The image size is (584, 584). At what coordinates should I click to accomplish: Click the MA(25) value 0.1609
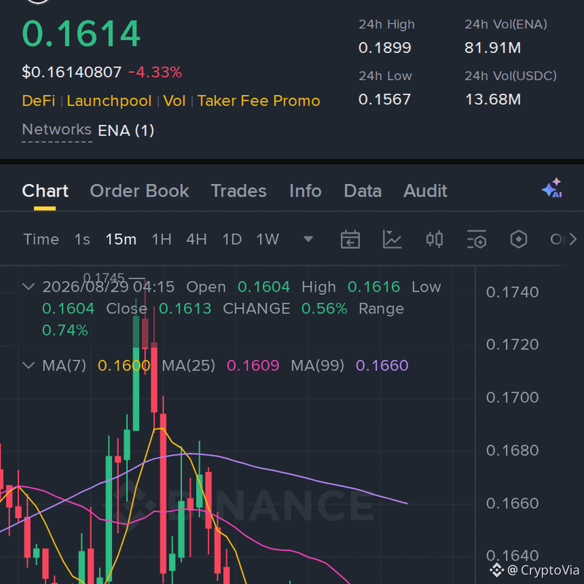pyautogui.click(x=253, y=366)
